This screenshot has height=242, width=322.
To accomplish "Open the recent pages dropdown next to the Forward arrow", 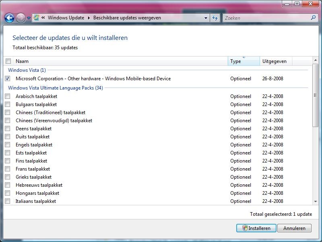I will pos(29,18).
